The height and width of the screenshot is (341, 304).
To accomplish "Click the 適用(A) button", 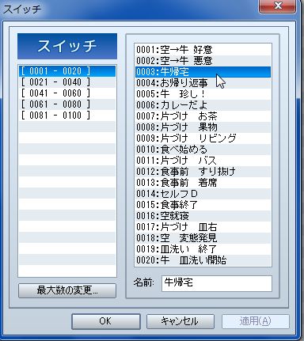I will 256,321.
